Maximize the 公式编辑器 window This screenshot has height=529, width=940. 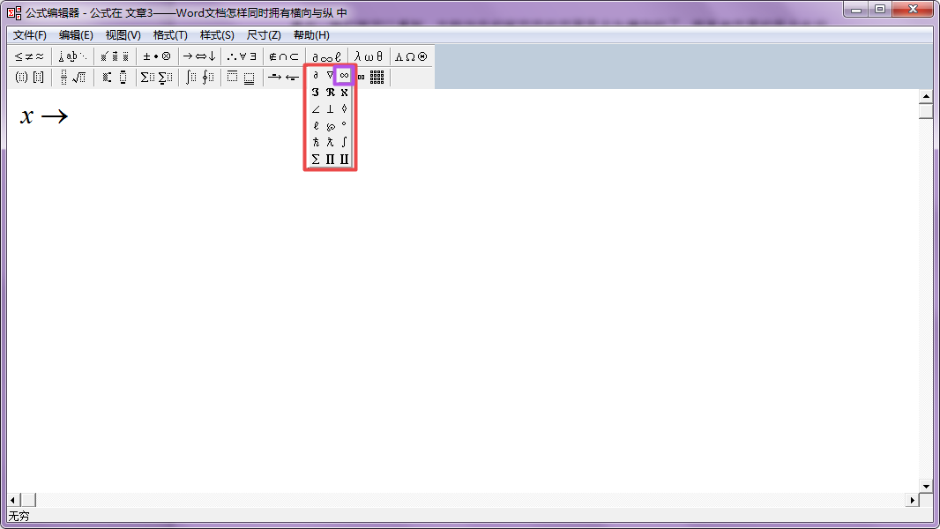coord(879,10)
